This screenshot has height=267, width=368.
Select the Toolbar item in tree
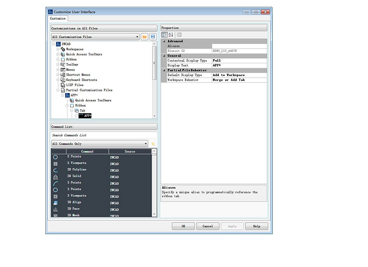[x=72, y=64]
